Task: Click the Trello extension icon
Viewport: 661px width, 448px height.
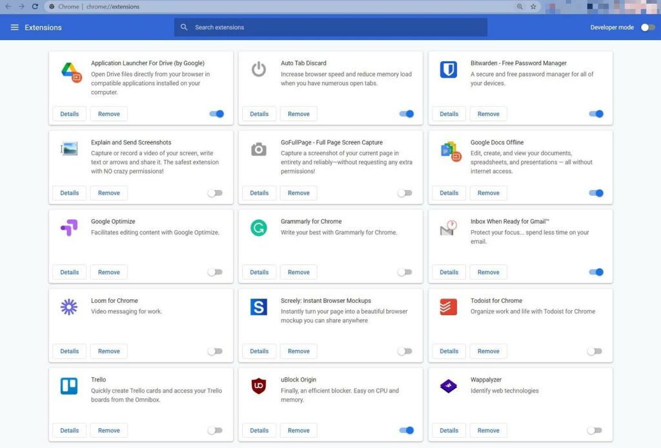Action: (68, 387)
